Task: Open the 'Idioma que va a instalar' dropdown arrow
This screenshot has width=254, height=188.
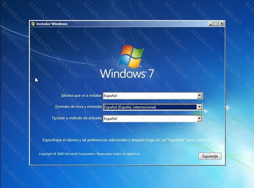Action: coord(200,95)
